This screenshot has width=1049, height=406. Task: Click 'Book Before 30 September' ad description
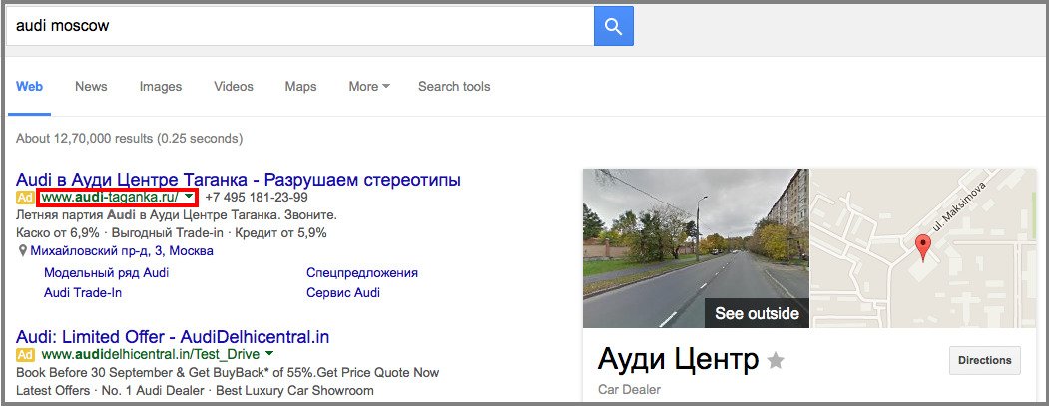tap(228, 372)
